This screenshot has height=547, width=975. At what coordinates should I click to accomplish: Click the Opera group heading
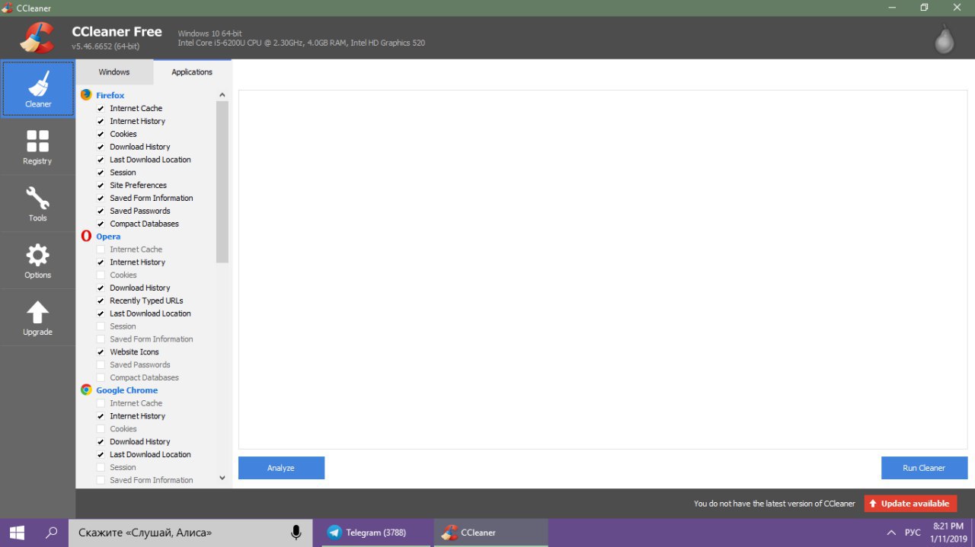(108, 237)
